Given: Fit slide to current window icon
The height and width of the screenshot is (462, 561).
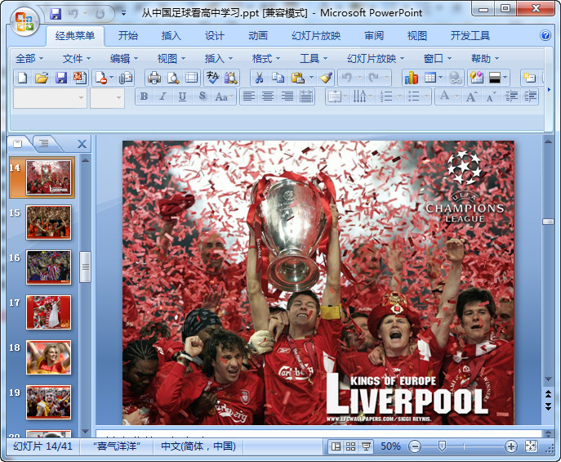Looking at the screenshot, I should (x=531, y=446).
